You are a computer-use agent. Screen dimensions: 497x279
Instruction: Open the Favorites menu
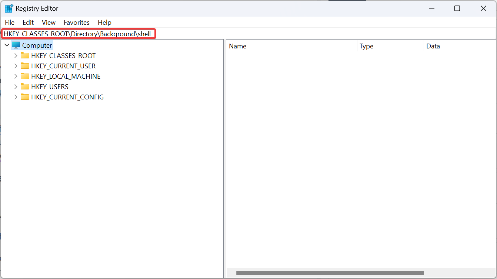click(77, 23)
